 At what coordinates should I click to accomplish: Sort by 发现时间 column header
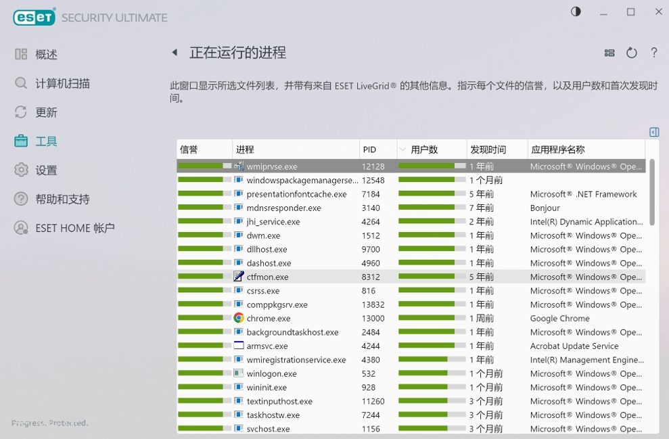pos(488,149)
